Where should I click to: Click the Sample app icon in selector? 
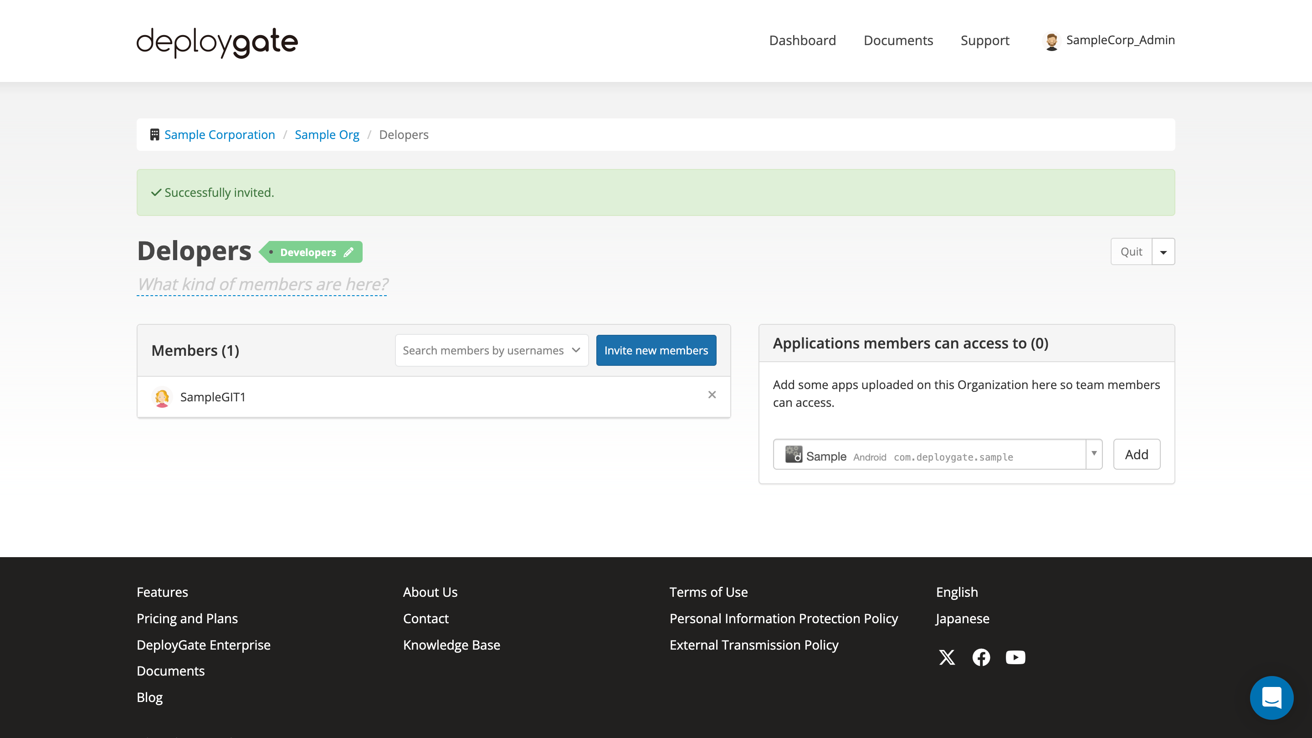(794, 454)
